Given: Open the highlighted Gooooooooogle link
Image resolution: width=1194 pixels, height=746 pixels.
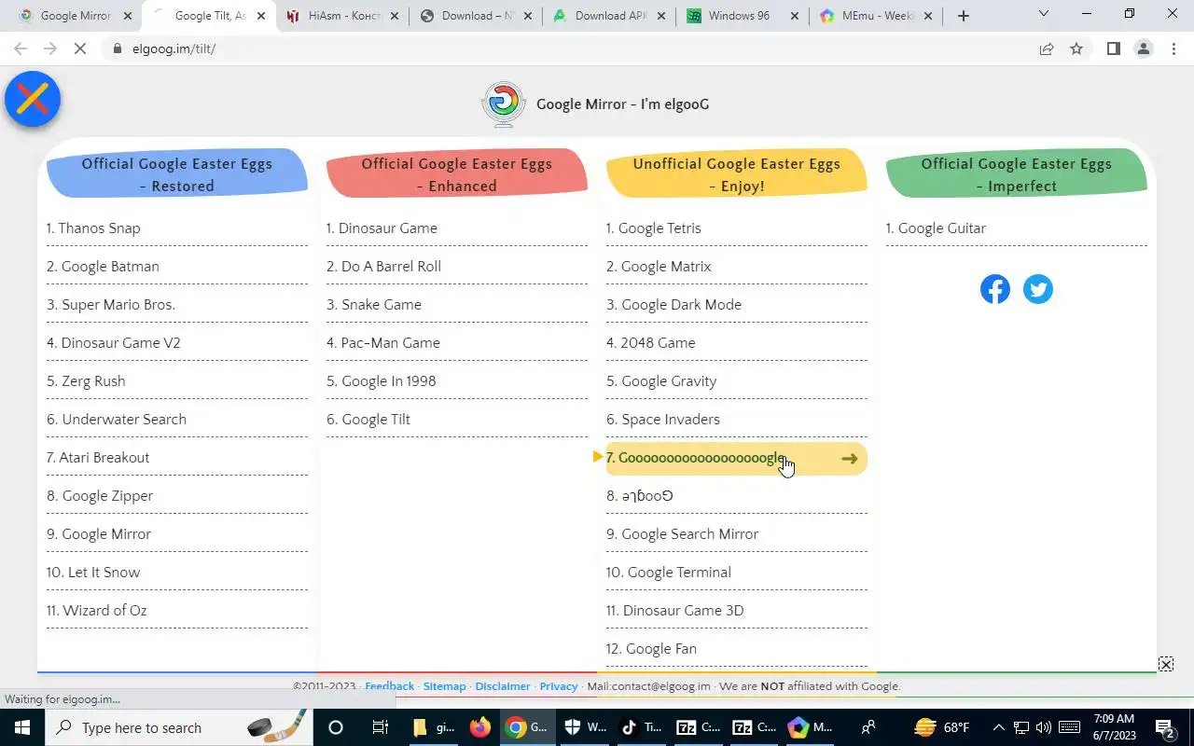Looking at the screenshot, I should 737,458.
